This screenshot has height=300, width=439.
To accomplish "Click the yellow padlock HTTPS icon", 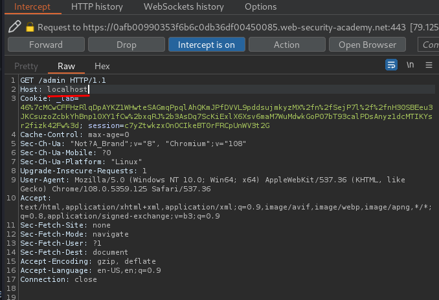I will (30, 27).
